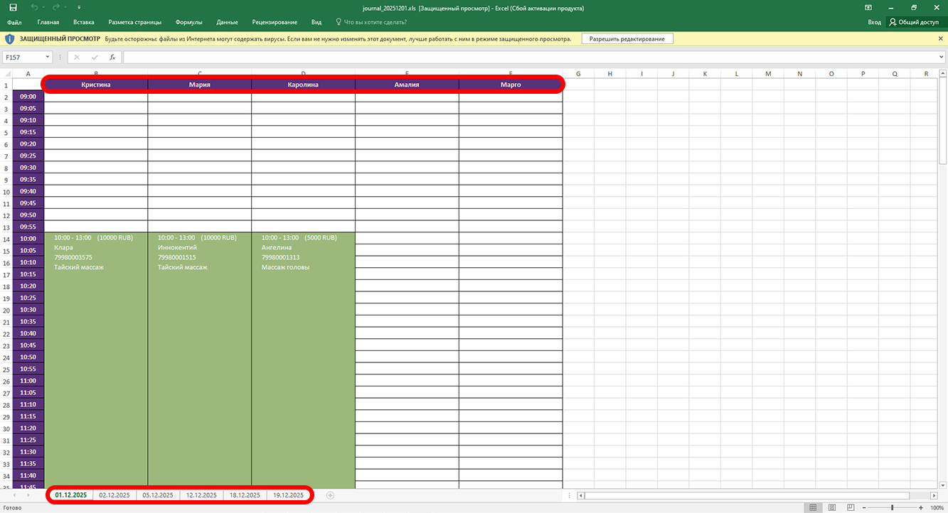The height and width of the screenshot is (513, 948).
Task: Click the zoom slider in status bar
Action: tap(892, 508)
